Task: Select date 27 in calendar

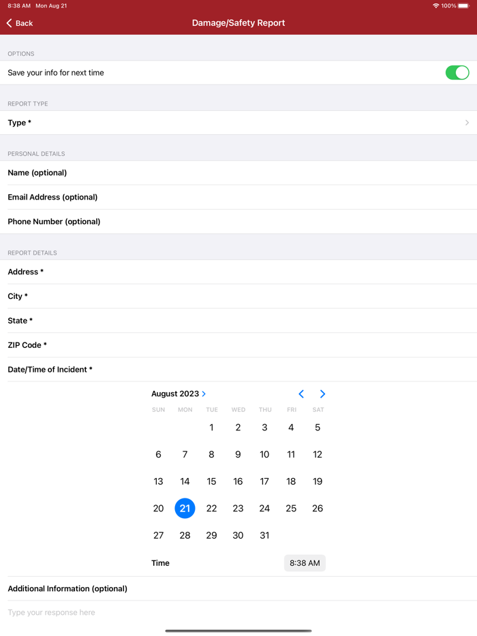Action: click(158, 535)
